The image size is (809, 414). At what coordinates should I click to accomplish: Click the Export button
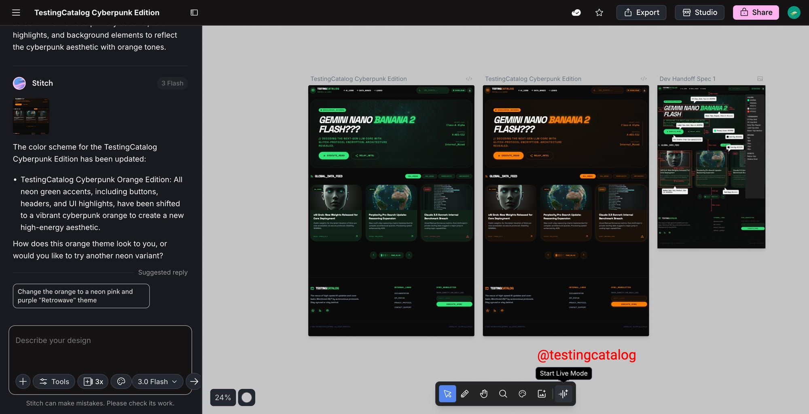click(x=642, y=13)
